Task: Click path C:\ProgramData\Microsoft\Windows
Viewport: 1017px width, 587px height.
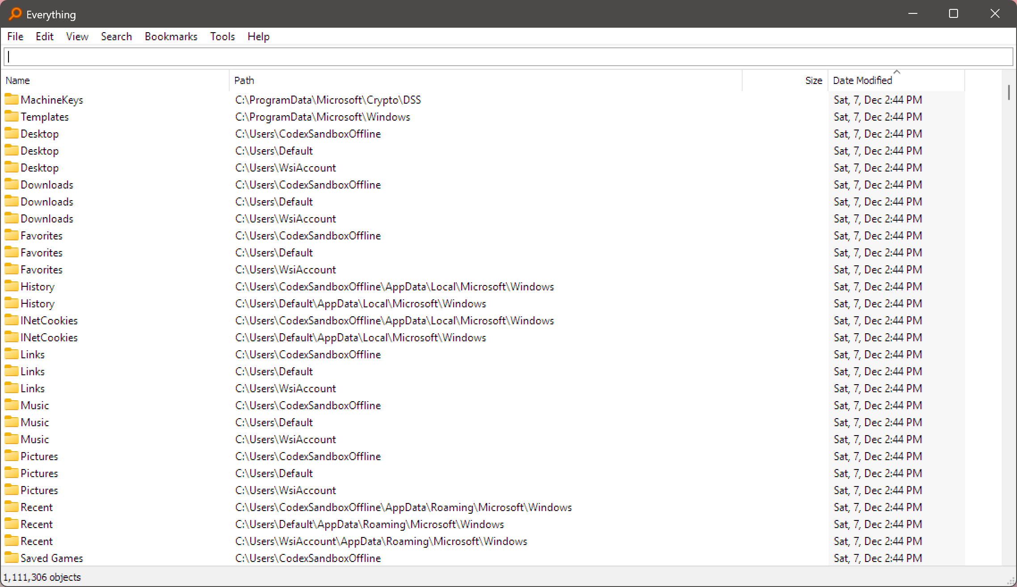Action: click(x=323, y=117)
